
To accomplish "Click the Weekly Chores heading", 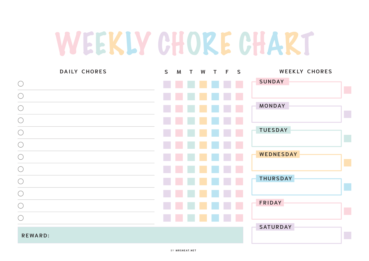I will [306, 72].
